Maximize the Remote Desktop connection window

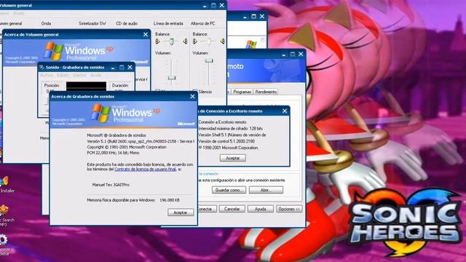293,54
